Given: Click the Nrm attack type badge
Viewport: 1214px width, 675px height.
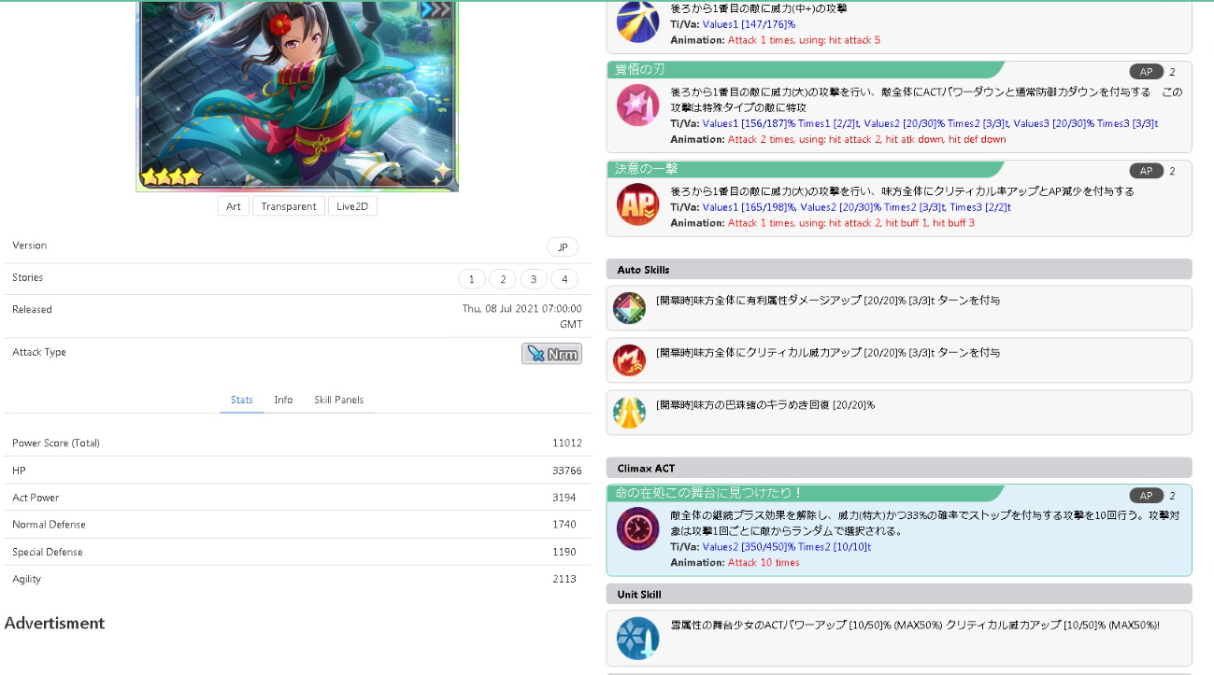Looking at the screenshot, I should (551, 354).
